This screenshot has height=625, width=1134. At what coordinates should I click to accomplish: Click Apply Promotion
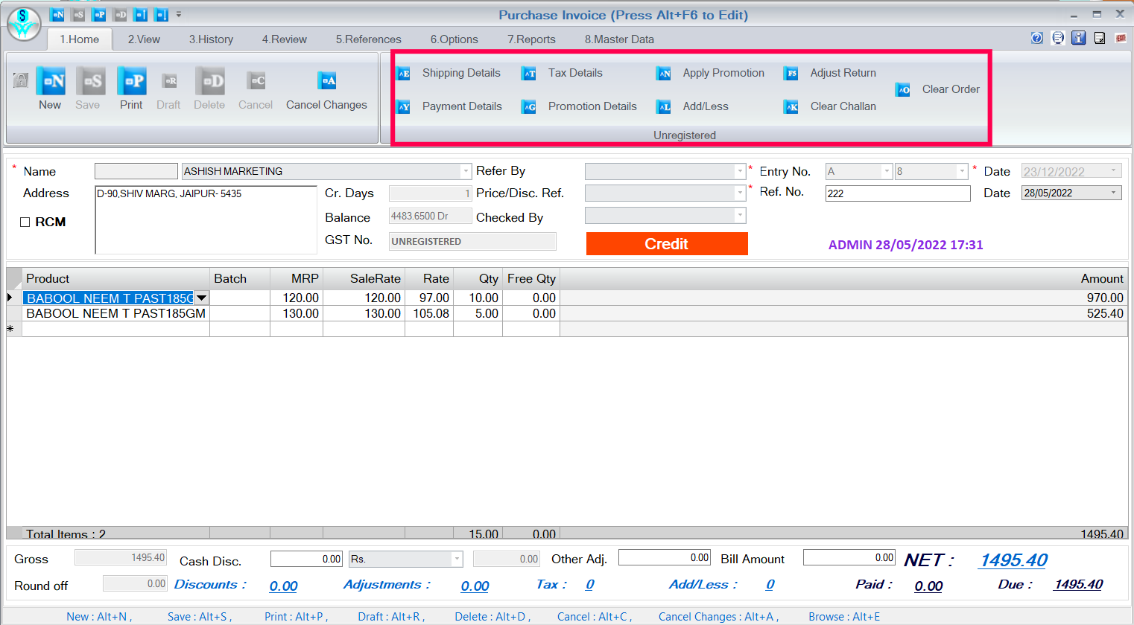711,73
